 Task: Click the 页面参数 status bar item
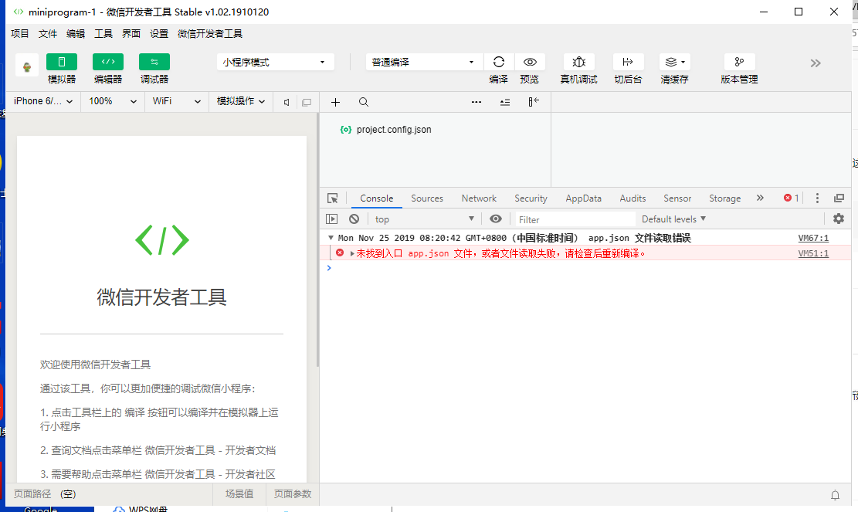tap(293, 494)
